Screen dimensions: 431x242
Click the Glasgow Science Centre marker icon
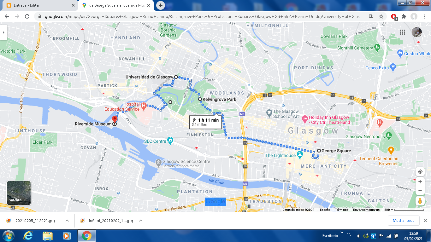tap(159, 163)
